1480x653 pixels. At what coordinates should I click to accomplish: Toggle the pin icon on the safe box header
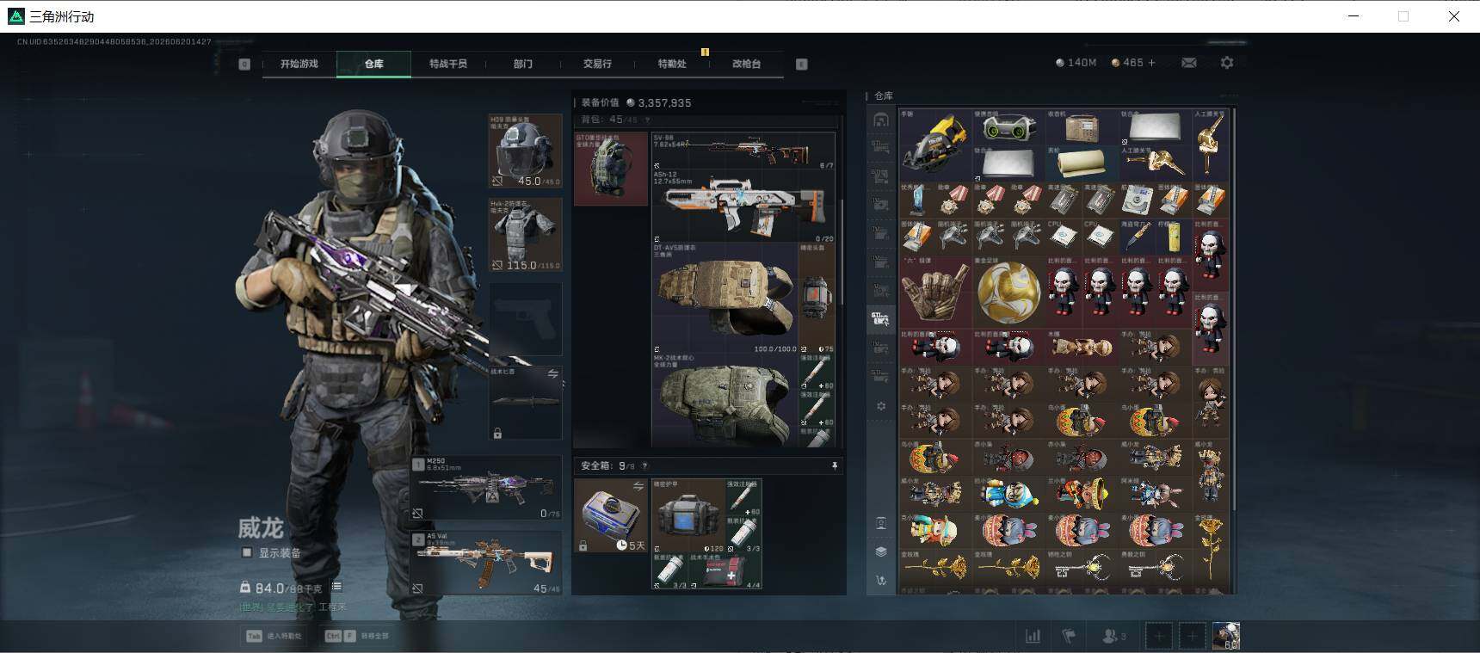point(834,465)
